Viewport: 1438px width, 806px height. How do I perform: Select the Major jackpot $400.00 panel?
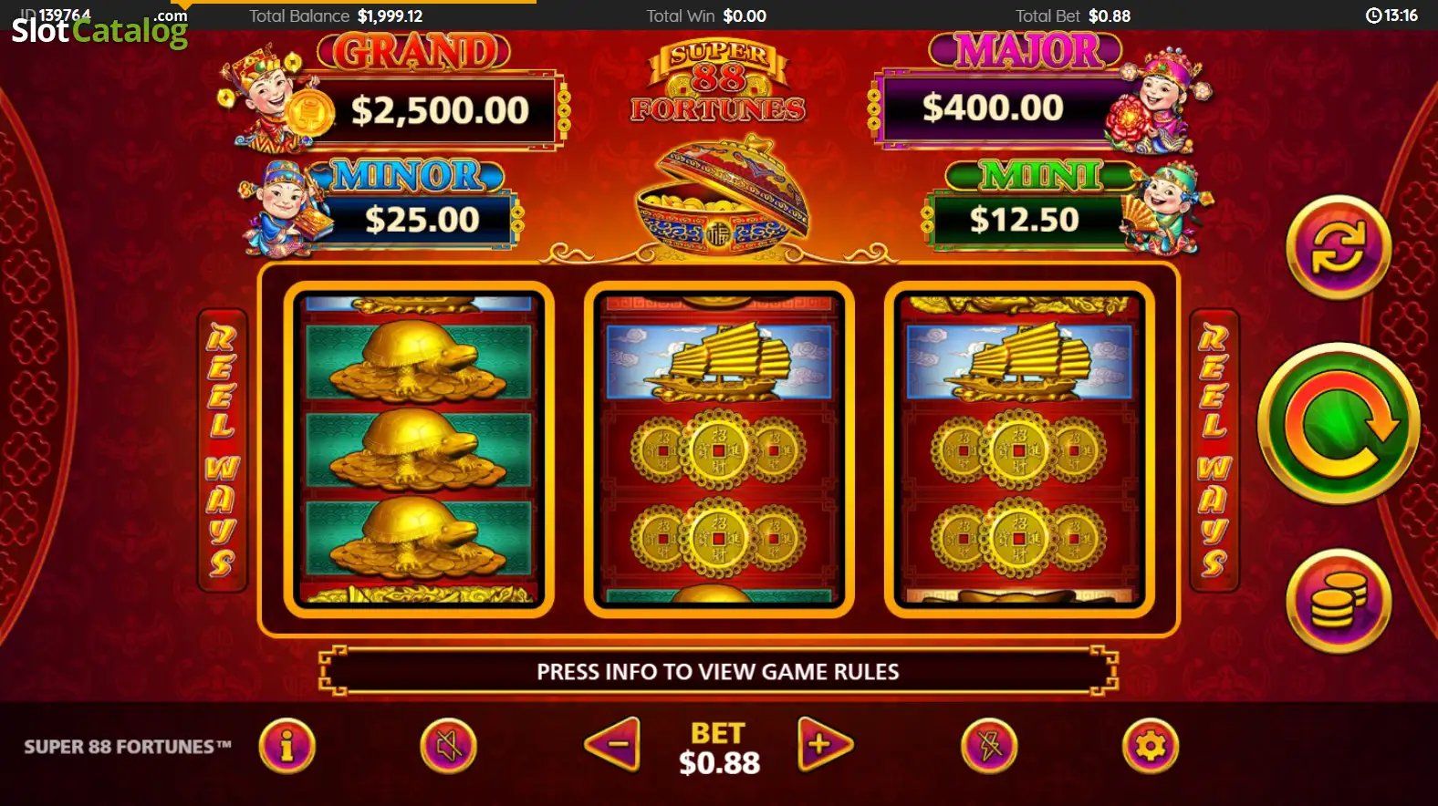click(x=1039, y=91)
